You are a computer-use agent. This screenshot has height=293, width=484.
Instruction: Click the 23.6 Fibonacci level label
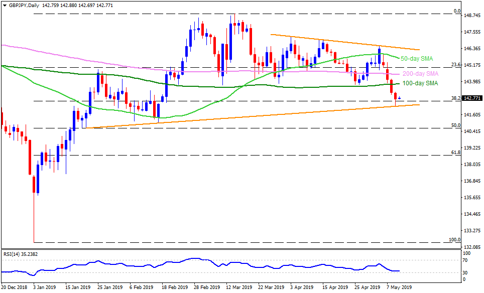pos(456,65)
